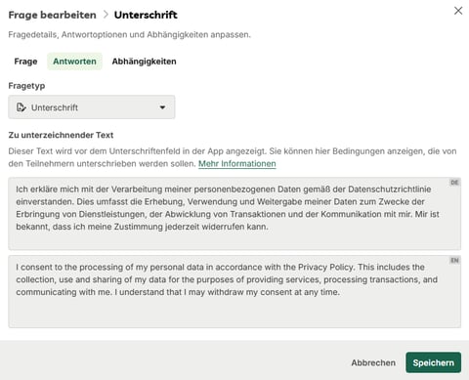Open the Abhängigkeiten tab
The width and height of the screenshot is (469, 380).
[x=144, y=62]
